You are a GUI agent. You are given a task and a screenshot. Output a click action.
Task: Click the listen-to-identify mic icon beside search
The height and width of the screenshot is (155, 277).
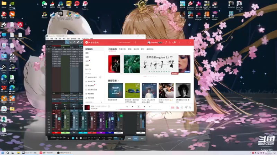pos(135,42)
